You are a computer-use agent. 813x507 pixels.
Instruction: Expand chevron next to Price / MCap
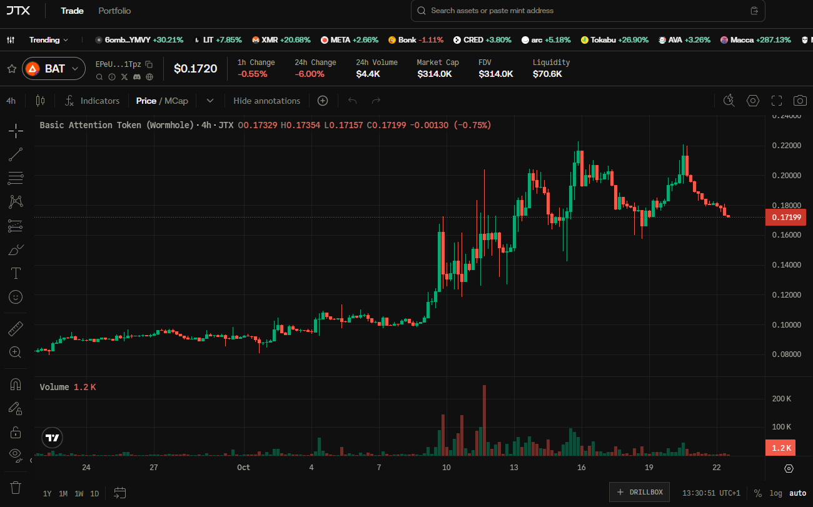(x=210, y=101)
